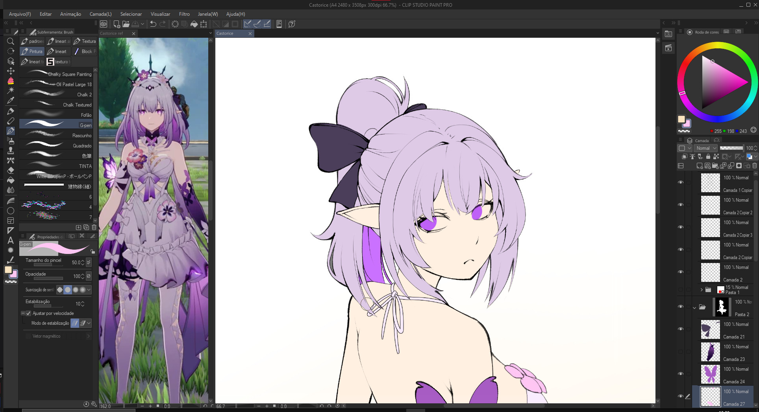Select the TINTA brush

click(x=56, y=166)
